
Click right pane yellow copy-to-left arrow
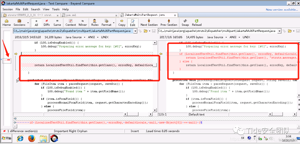point(161,54)
